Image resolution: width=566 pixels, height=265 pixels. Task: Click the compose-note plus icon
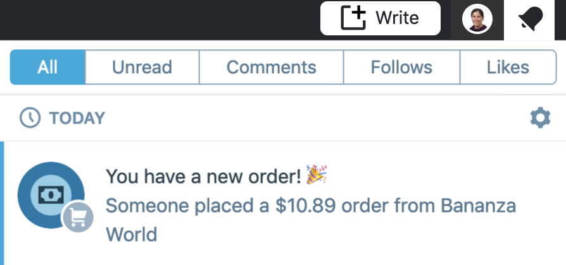point(353,18)
